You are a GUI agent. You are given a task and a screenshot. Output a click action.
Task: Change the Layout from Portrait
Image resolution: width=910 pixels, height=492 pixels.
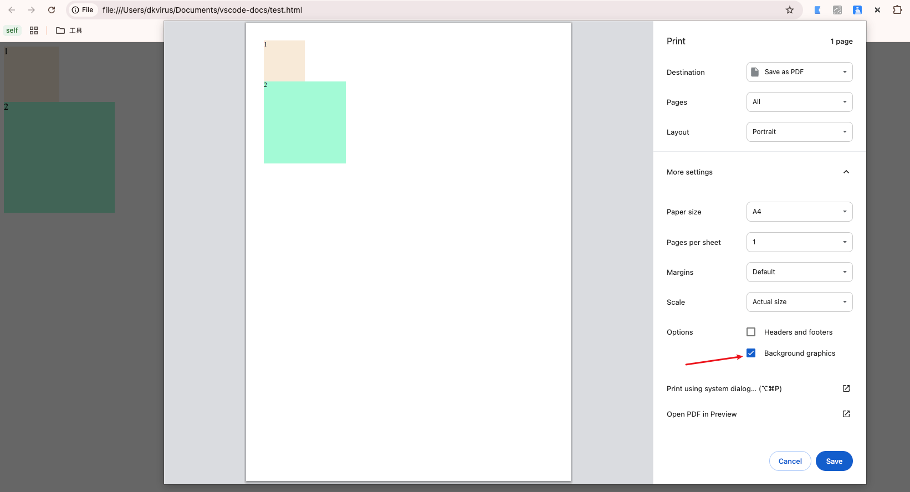click(799, 132)
